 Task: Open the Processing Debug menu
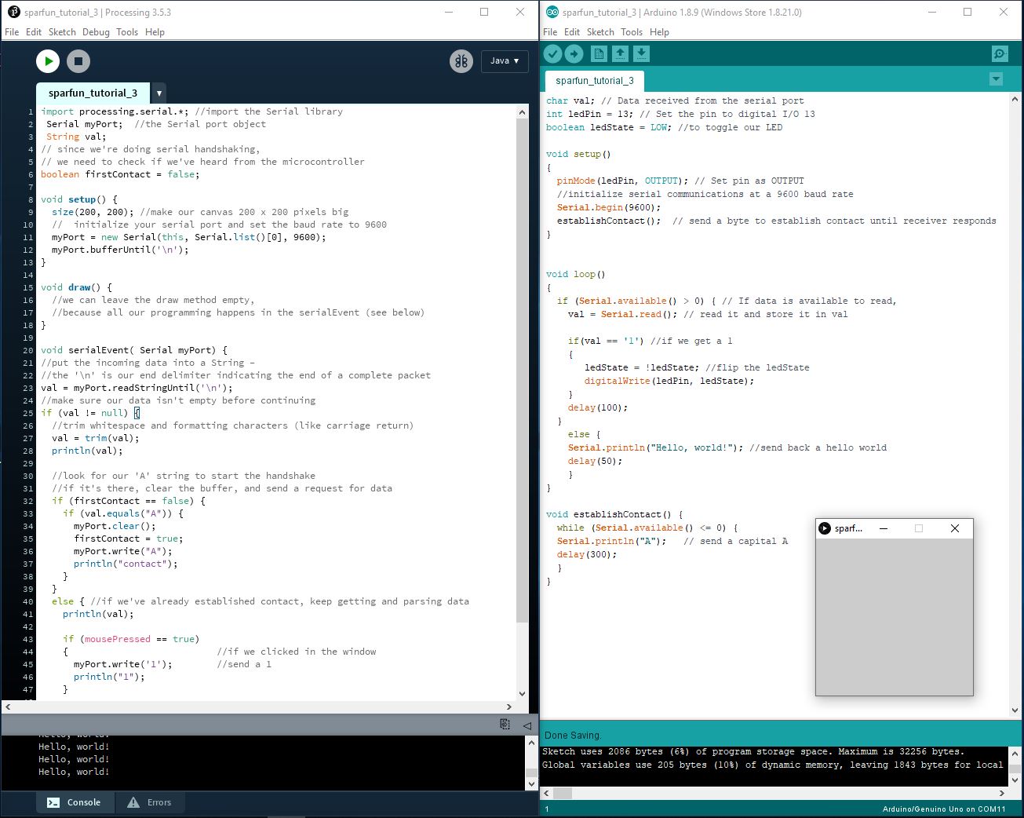pos(96,32)
